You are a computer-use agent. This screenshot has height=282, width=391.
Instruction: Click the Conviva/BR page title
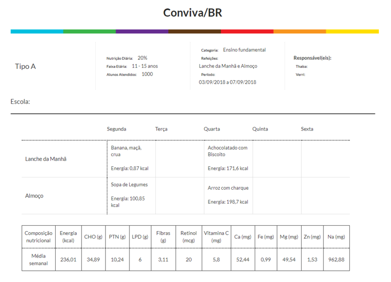click(x=193, y=13)
